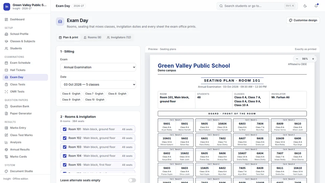This screenshot has width=325, height=183.
Task: Click the Exam Day sidebar icon
Action: point(6,77)
